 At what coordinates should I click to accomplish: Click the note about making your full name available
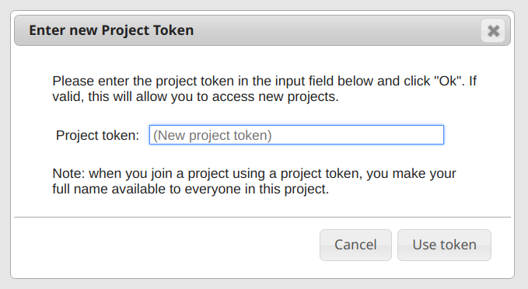[x=254, y=181]
